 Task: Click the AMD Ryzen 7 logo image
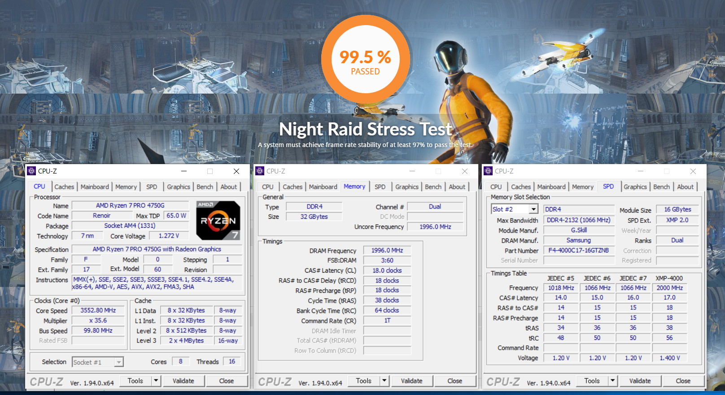[218, 220]
